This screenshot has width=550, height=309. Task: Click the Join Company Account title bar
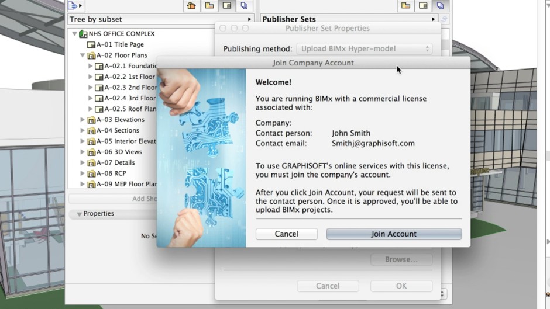pyautogui.click(x=313, y=63)
